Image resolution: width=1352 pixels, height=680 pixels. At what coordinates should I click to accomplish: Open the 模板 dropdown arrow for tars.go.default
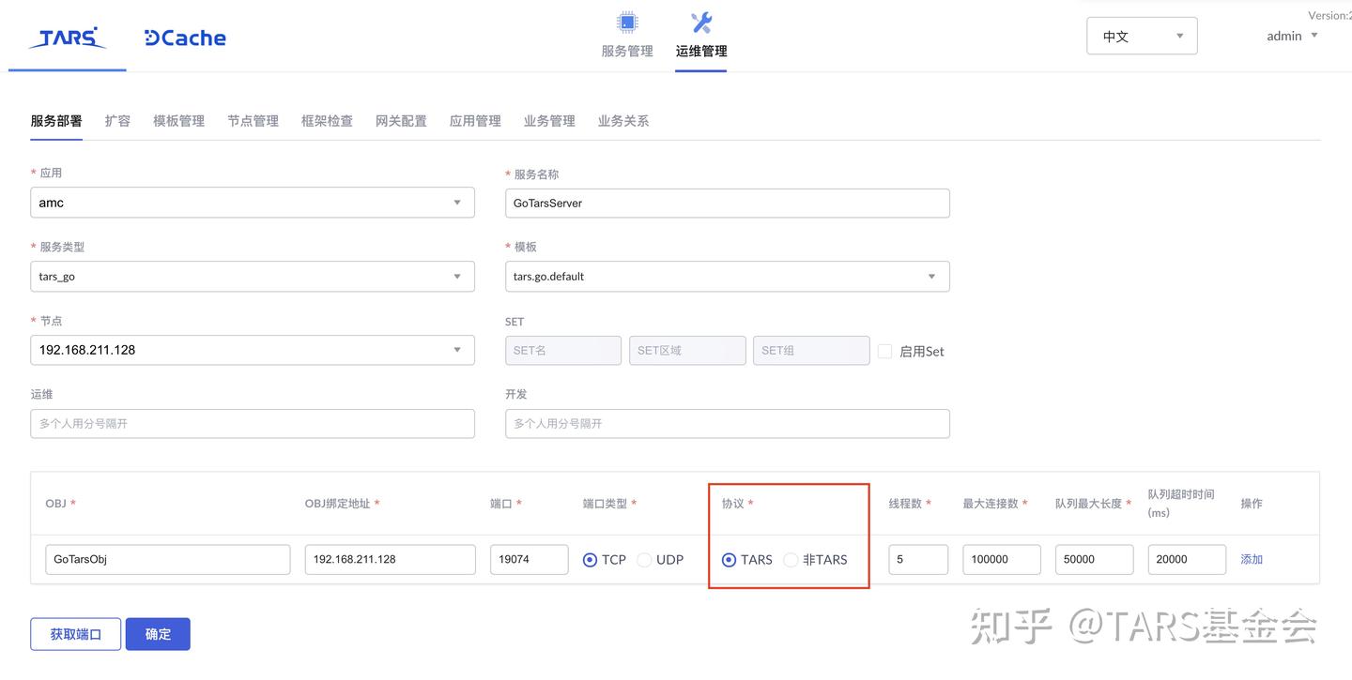click(x=931, y=276)
